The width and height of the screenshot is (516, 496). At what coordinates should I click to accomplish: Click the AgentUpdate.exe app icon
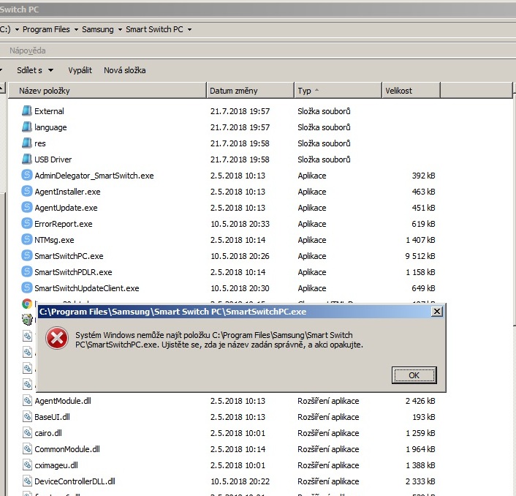point(27,208)
